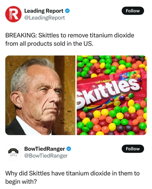Screen dimensions: 152x189
Task: Open the gray-haired man photo
Action: tap(40, 95)
